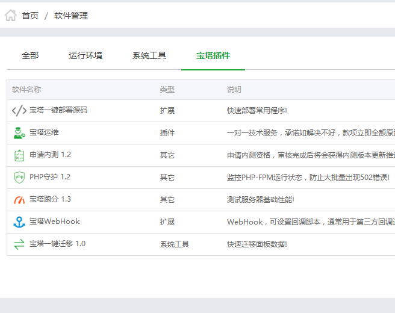This screenshot has height=313, width=395.
Task: Open 宝塔跑分 1.3 plugin name
Action: point(50,199)
